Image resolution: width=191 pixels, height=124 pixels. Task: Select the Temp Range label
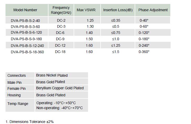coord(18,104)
